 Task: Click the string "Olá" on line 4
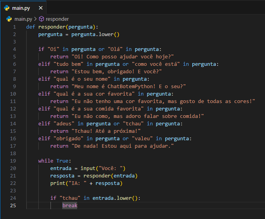[x=115, y=49]
